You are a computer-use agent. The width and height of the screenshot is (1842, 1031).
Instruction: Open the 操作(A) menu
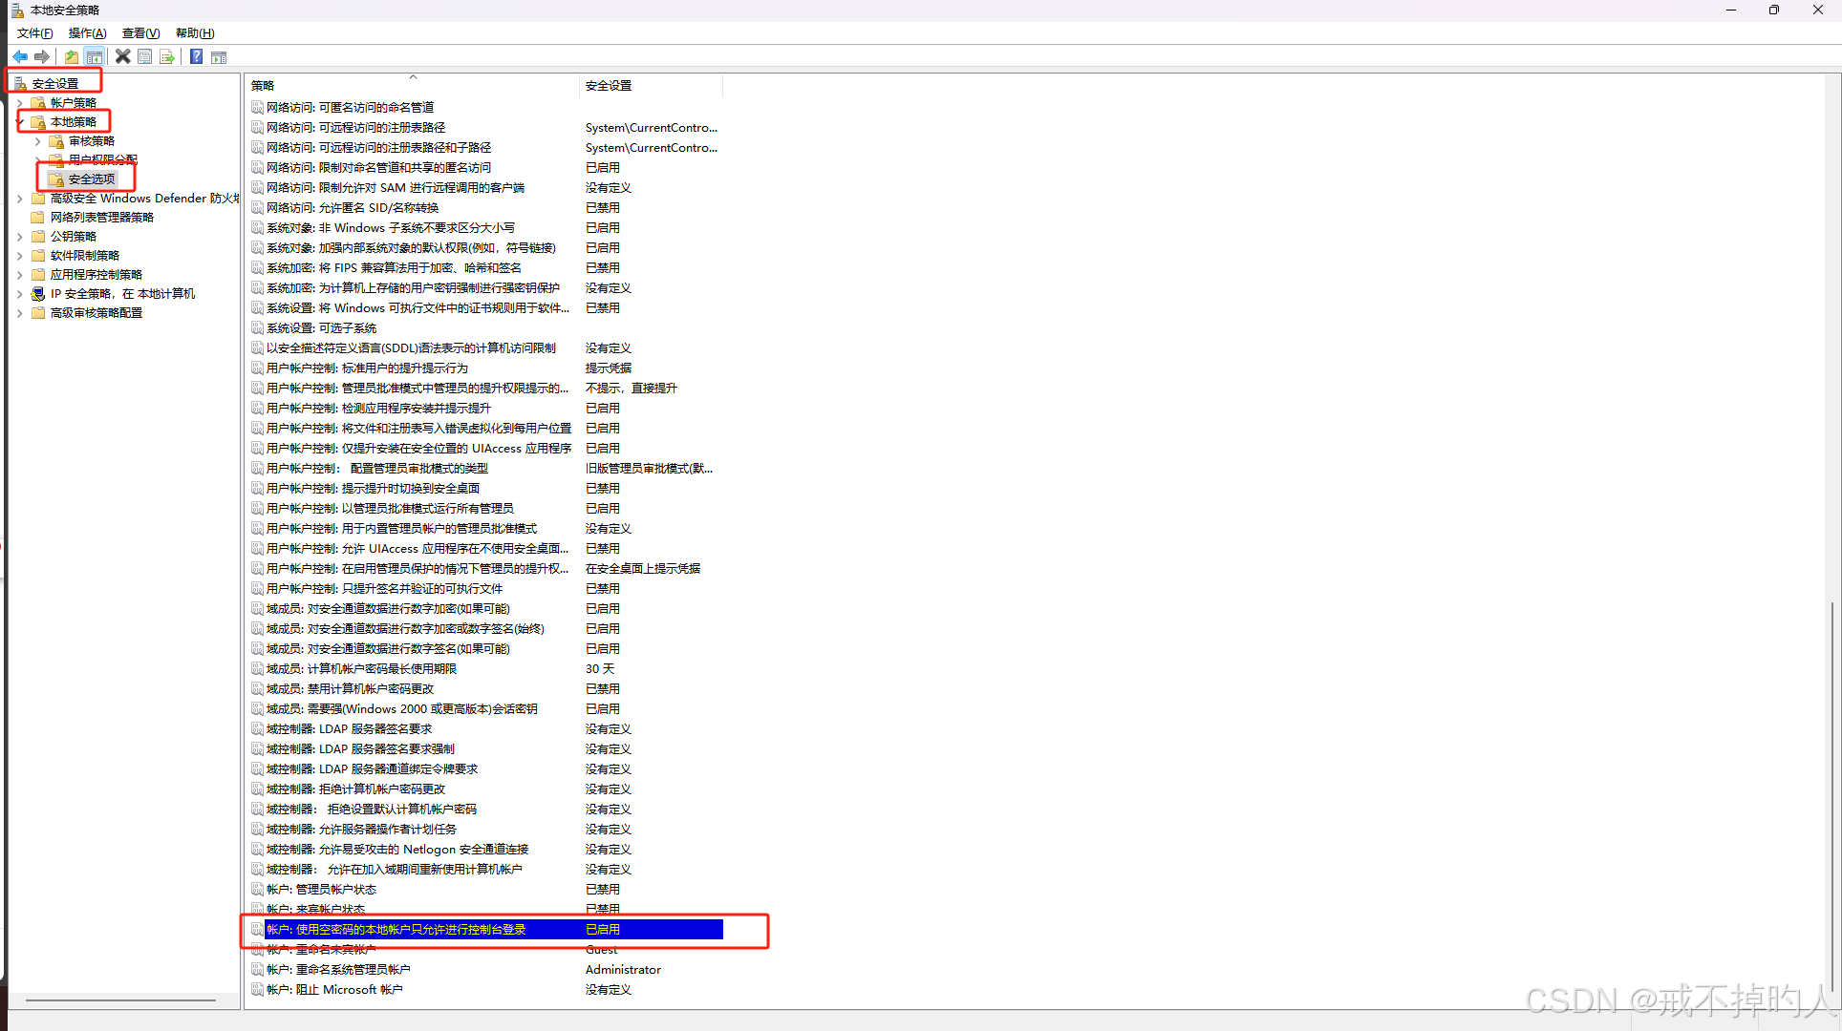87,33
